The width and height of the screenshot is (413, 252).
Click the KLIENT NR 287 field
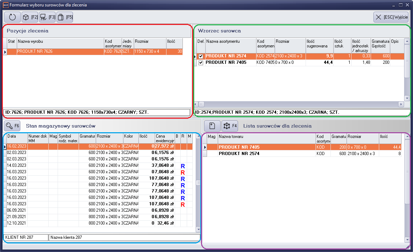(x=26, y=237)
